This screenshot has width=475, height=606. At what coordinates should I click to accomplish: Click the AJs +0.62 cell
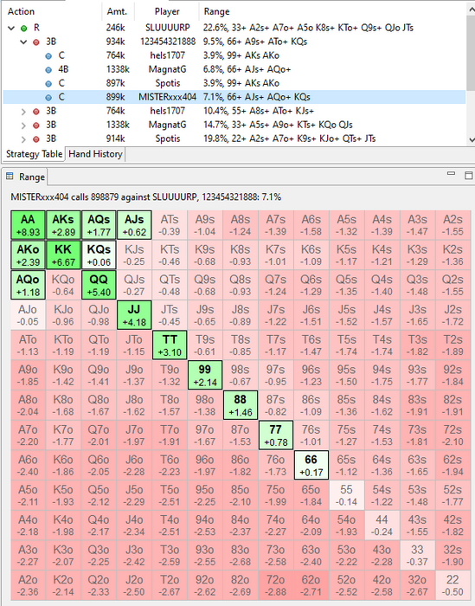coord(134,225)
